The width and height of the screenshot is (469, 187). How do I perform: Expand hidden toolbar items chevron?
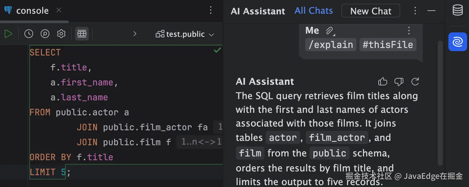point(135,34)
